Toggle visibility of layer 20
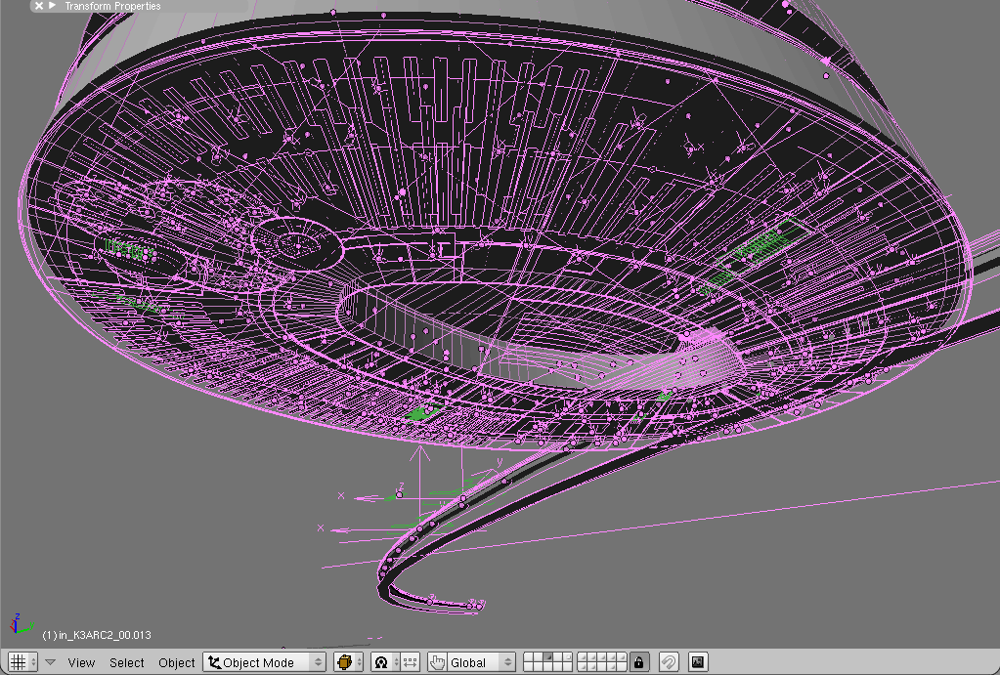This screenshot has height=675, width=1000. pos(621,667)
